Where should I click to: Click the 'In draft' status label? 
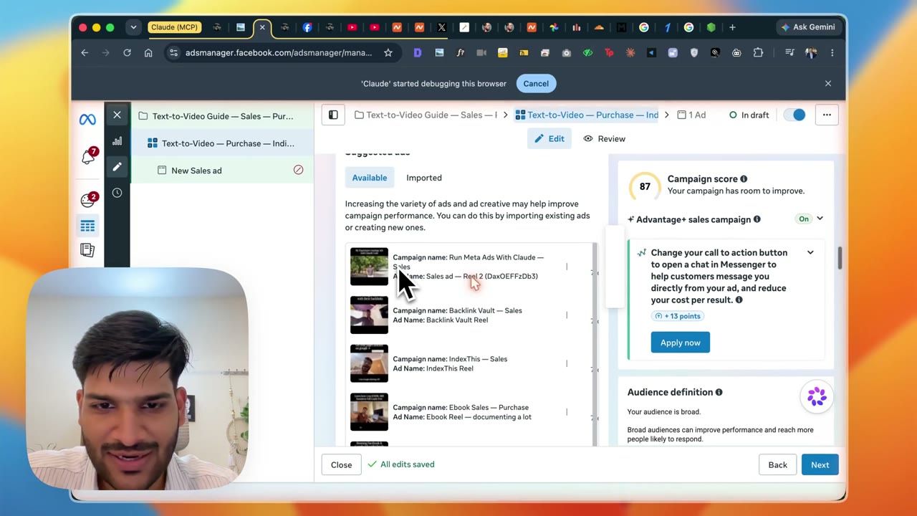[749, 115]
